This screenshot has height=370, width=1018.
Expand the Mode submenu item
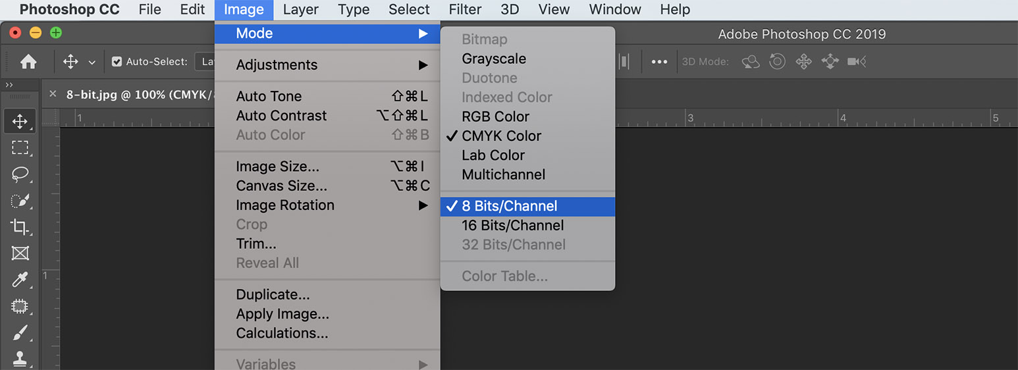(x=327, y=33)
